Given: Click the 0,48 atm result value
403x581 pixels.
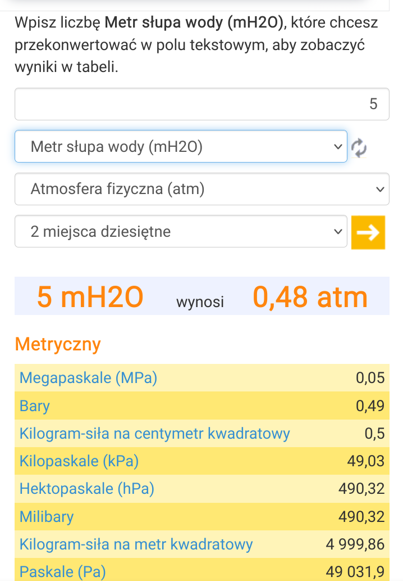Looking at the screenshot, I should pos(310,296).
